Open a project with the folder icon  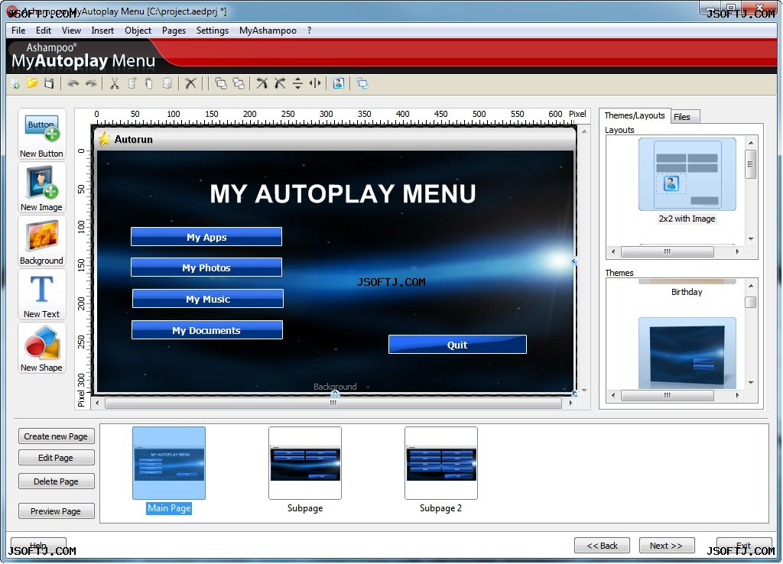click(32, 83)
